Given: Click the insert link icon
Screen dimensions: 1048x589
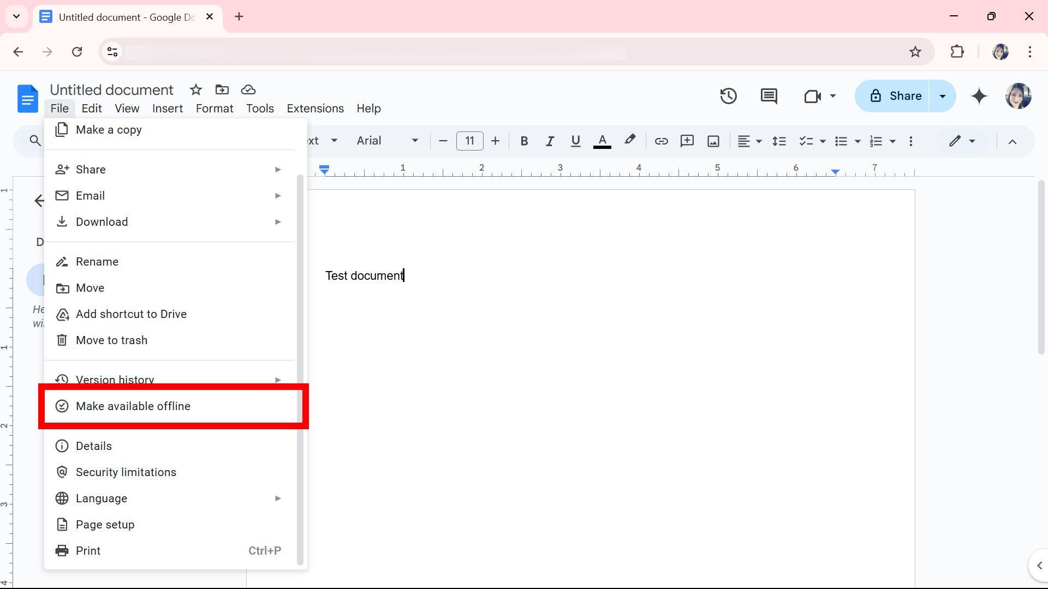Looking at the screenshot, I should [x=661, y=141].
